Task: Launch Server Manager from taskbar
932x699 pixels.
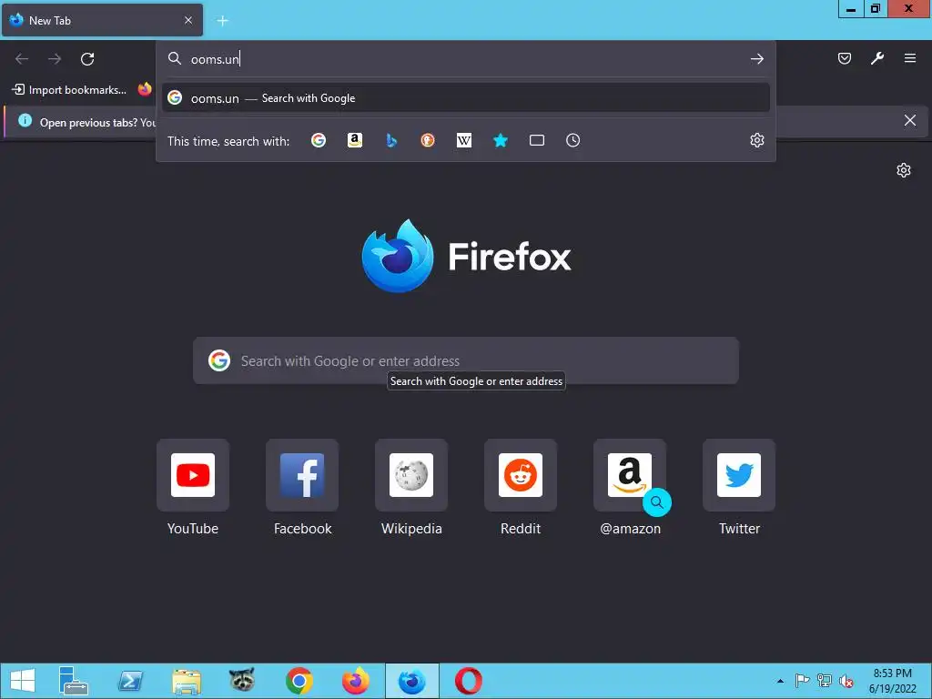Action: point(73,681)
